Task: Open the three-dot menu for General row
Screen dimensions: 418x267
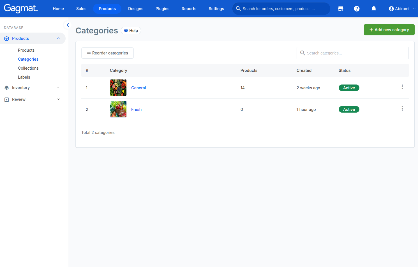Action: tap(402, 87)
